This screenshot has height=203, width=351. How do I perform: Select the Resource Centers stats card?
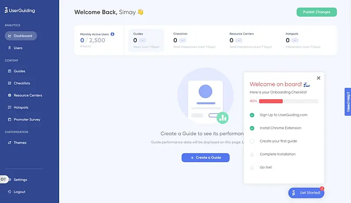tap(251, 40)
